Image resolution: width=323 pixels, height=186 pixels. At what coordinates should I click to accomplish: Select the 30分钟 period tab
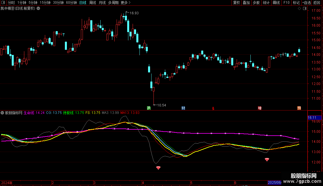pos(58,3)
